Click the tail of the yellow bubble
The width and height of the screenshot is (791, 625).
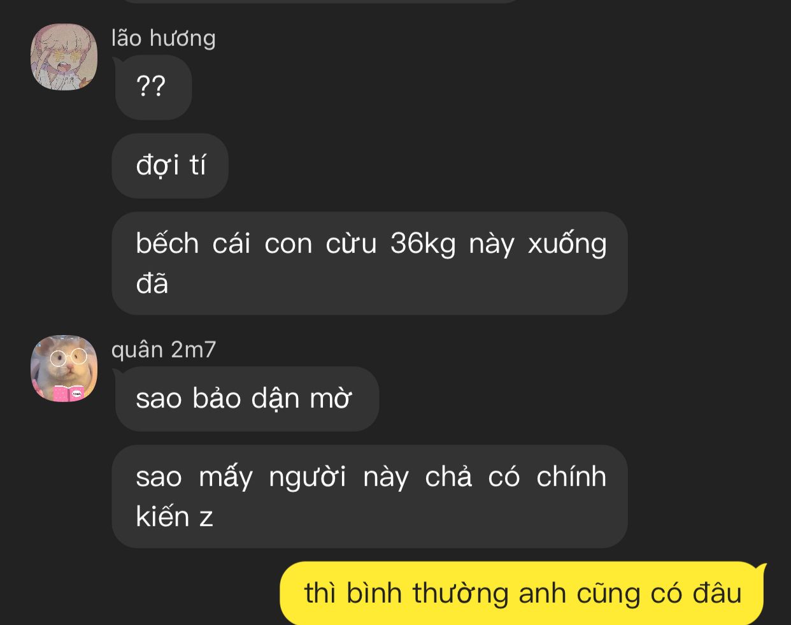(x=760, y=569)
